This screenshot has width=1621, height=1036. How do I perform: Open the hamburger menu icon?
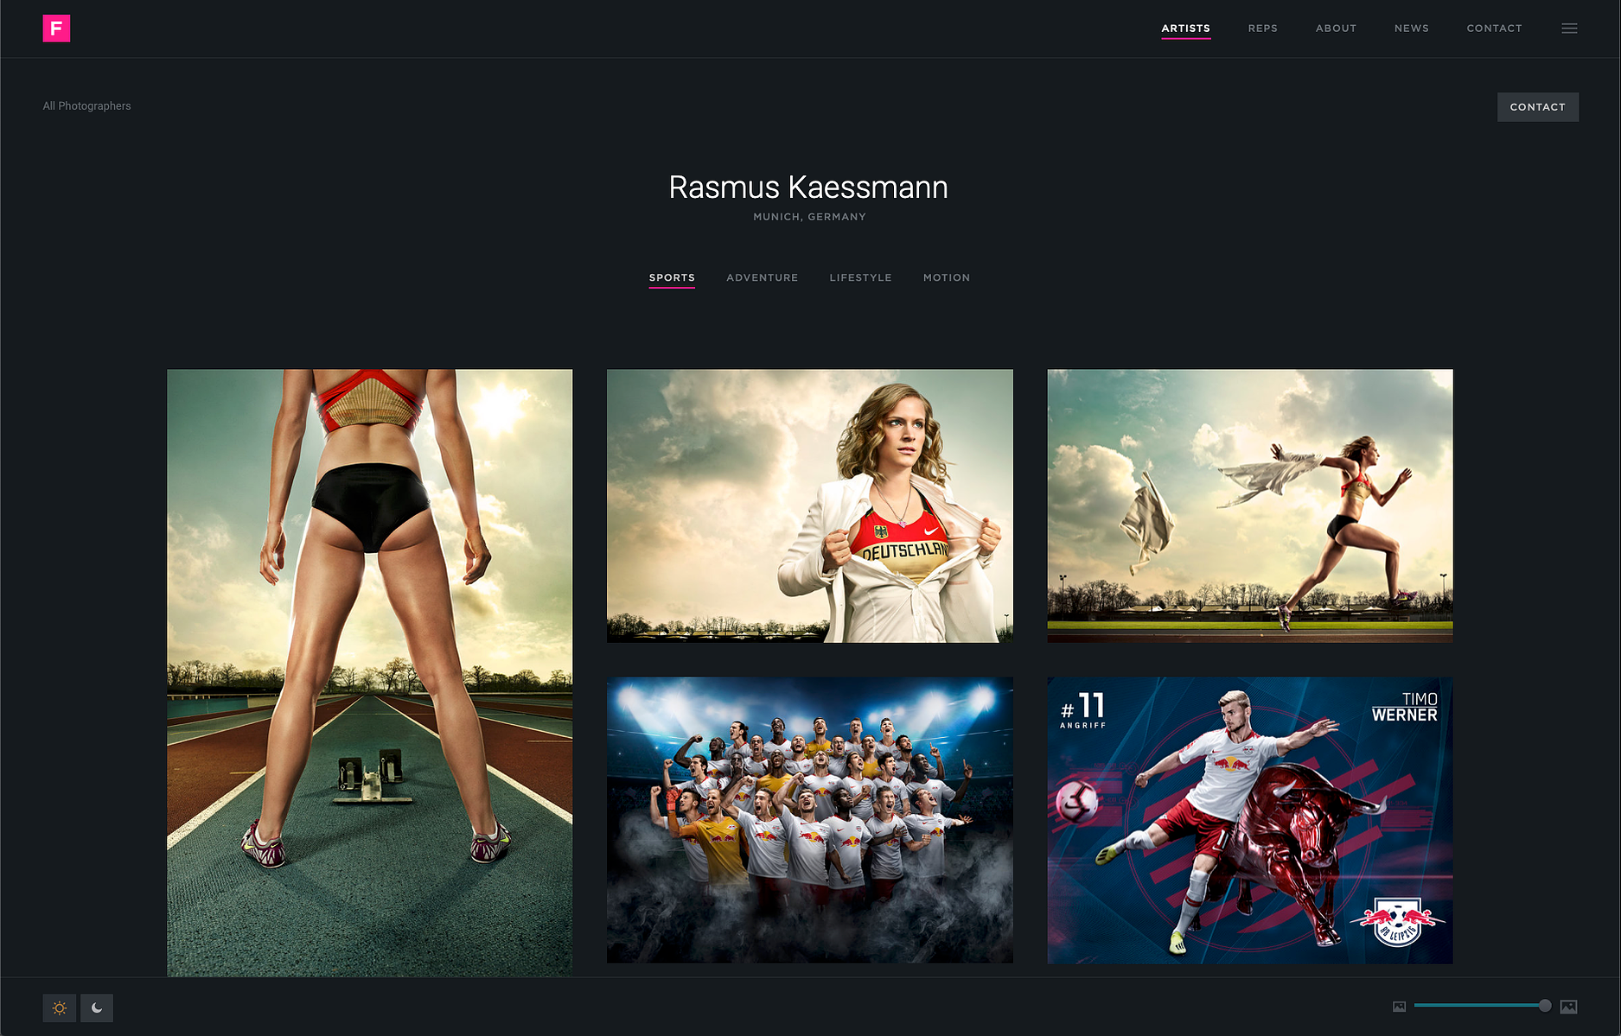click(1569, 29)
